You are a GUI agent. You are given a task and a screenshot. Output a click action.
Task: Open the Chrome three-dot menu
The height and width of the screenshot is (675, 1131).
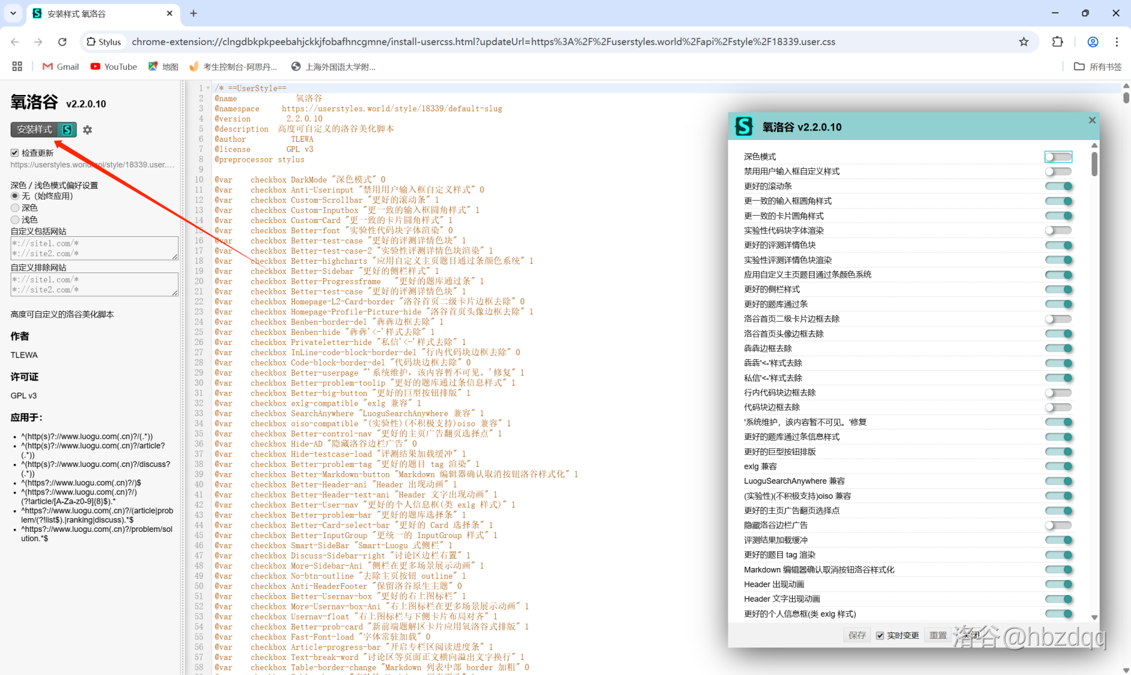click(x=1116, y=42)
